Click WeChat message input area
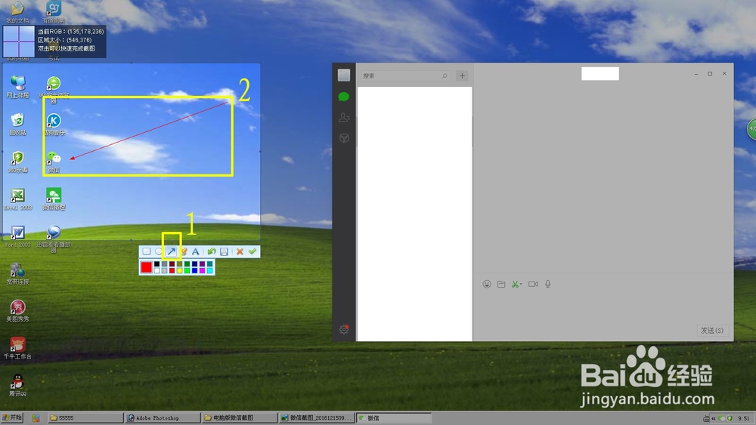The image size is (756, 425). pyautogui.click(x=603, y=308)
